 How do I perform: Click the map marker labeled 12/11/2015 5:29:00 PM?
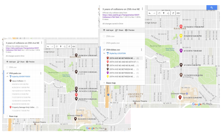click(180, 97)
